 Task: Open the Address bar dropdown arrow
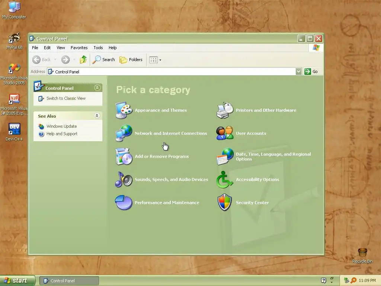tap(298, 71)
